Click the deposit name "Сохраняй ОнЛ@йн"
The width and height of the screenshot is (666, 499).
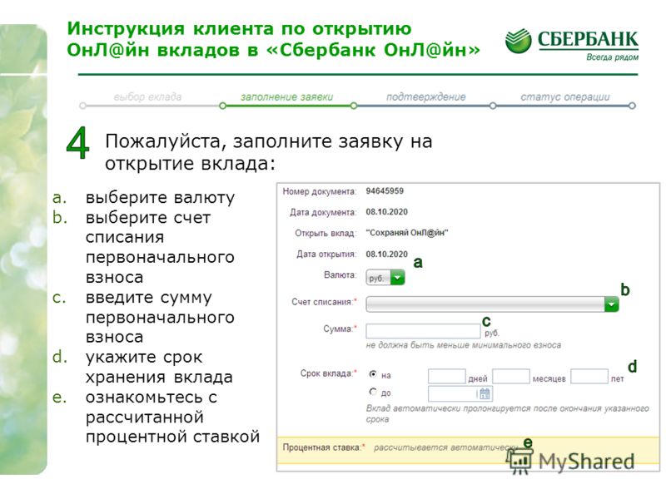click(x=407, y=233)
